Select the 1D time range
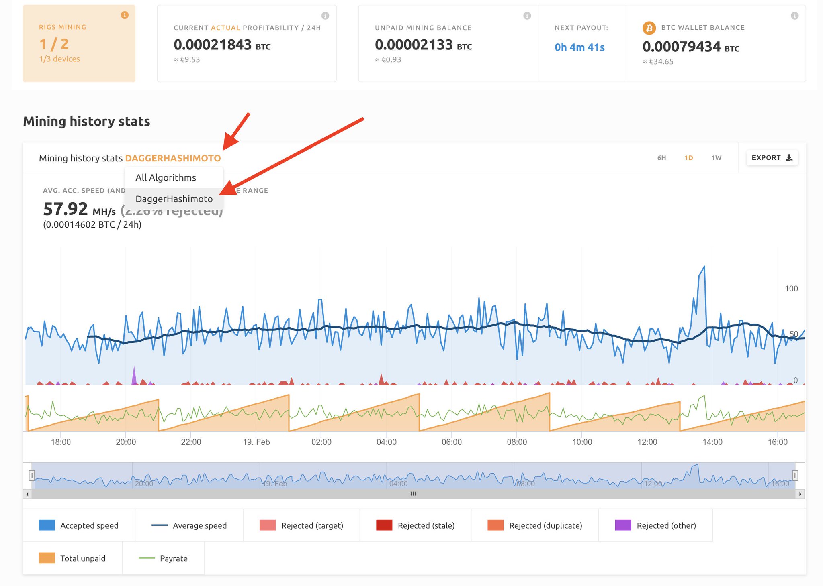This screenshot has height=586, width=823. [x=689, y=158]
